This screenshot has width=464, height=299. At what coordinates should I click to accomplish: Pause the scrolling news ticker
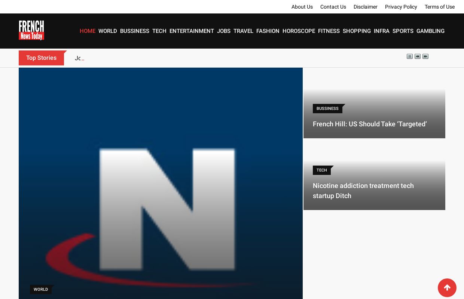(410, 56)
